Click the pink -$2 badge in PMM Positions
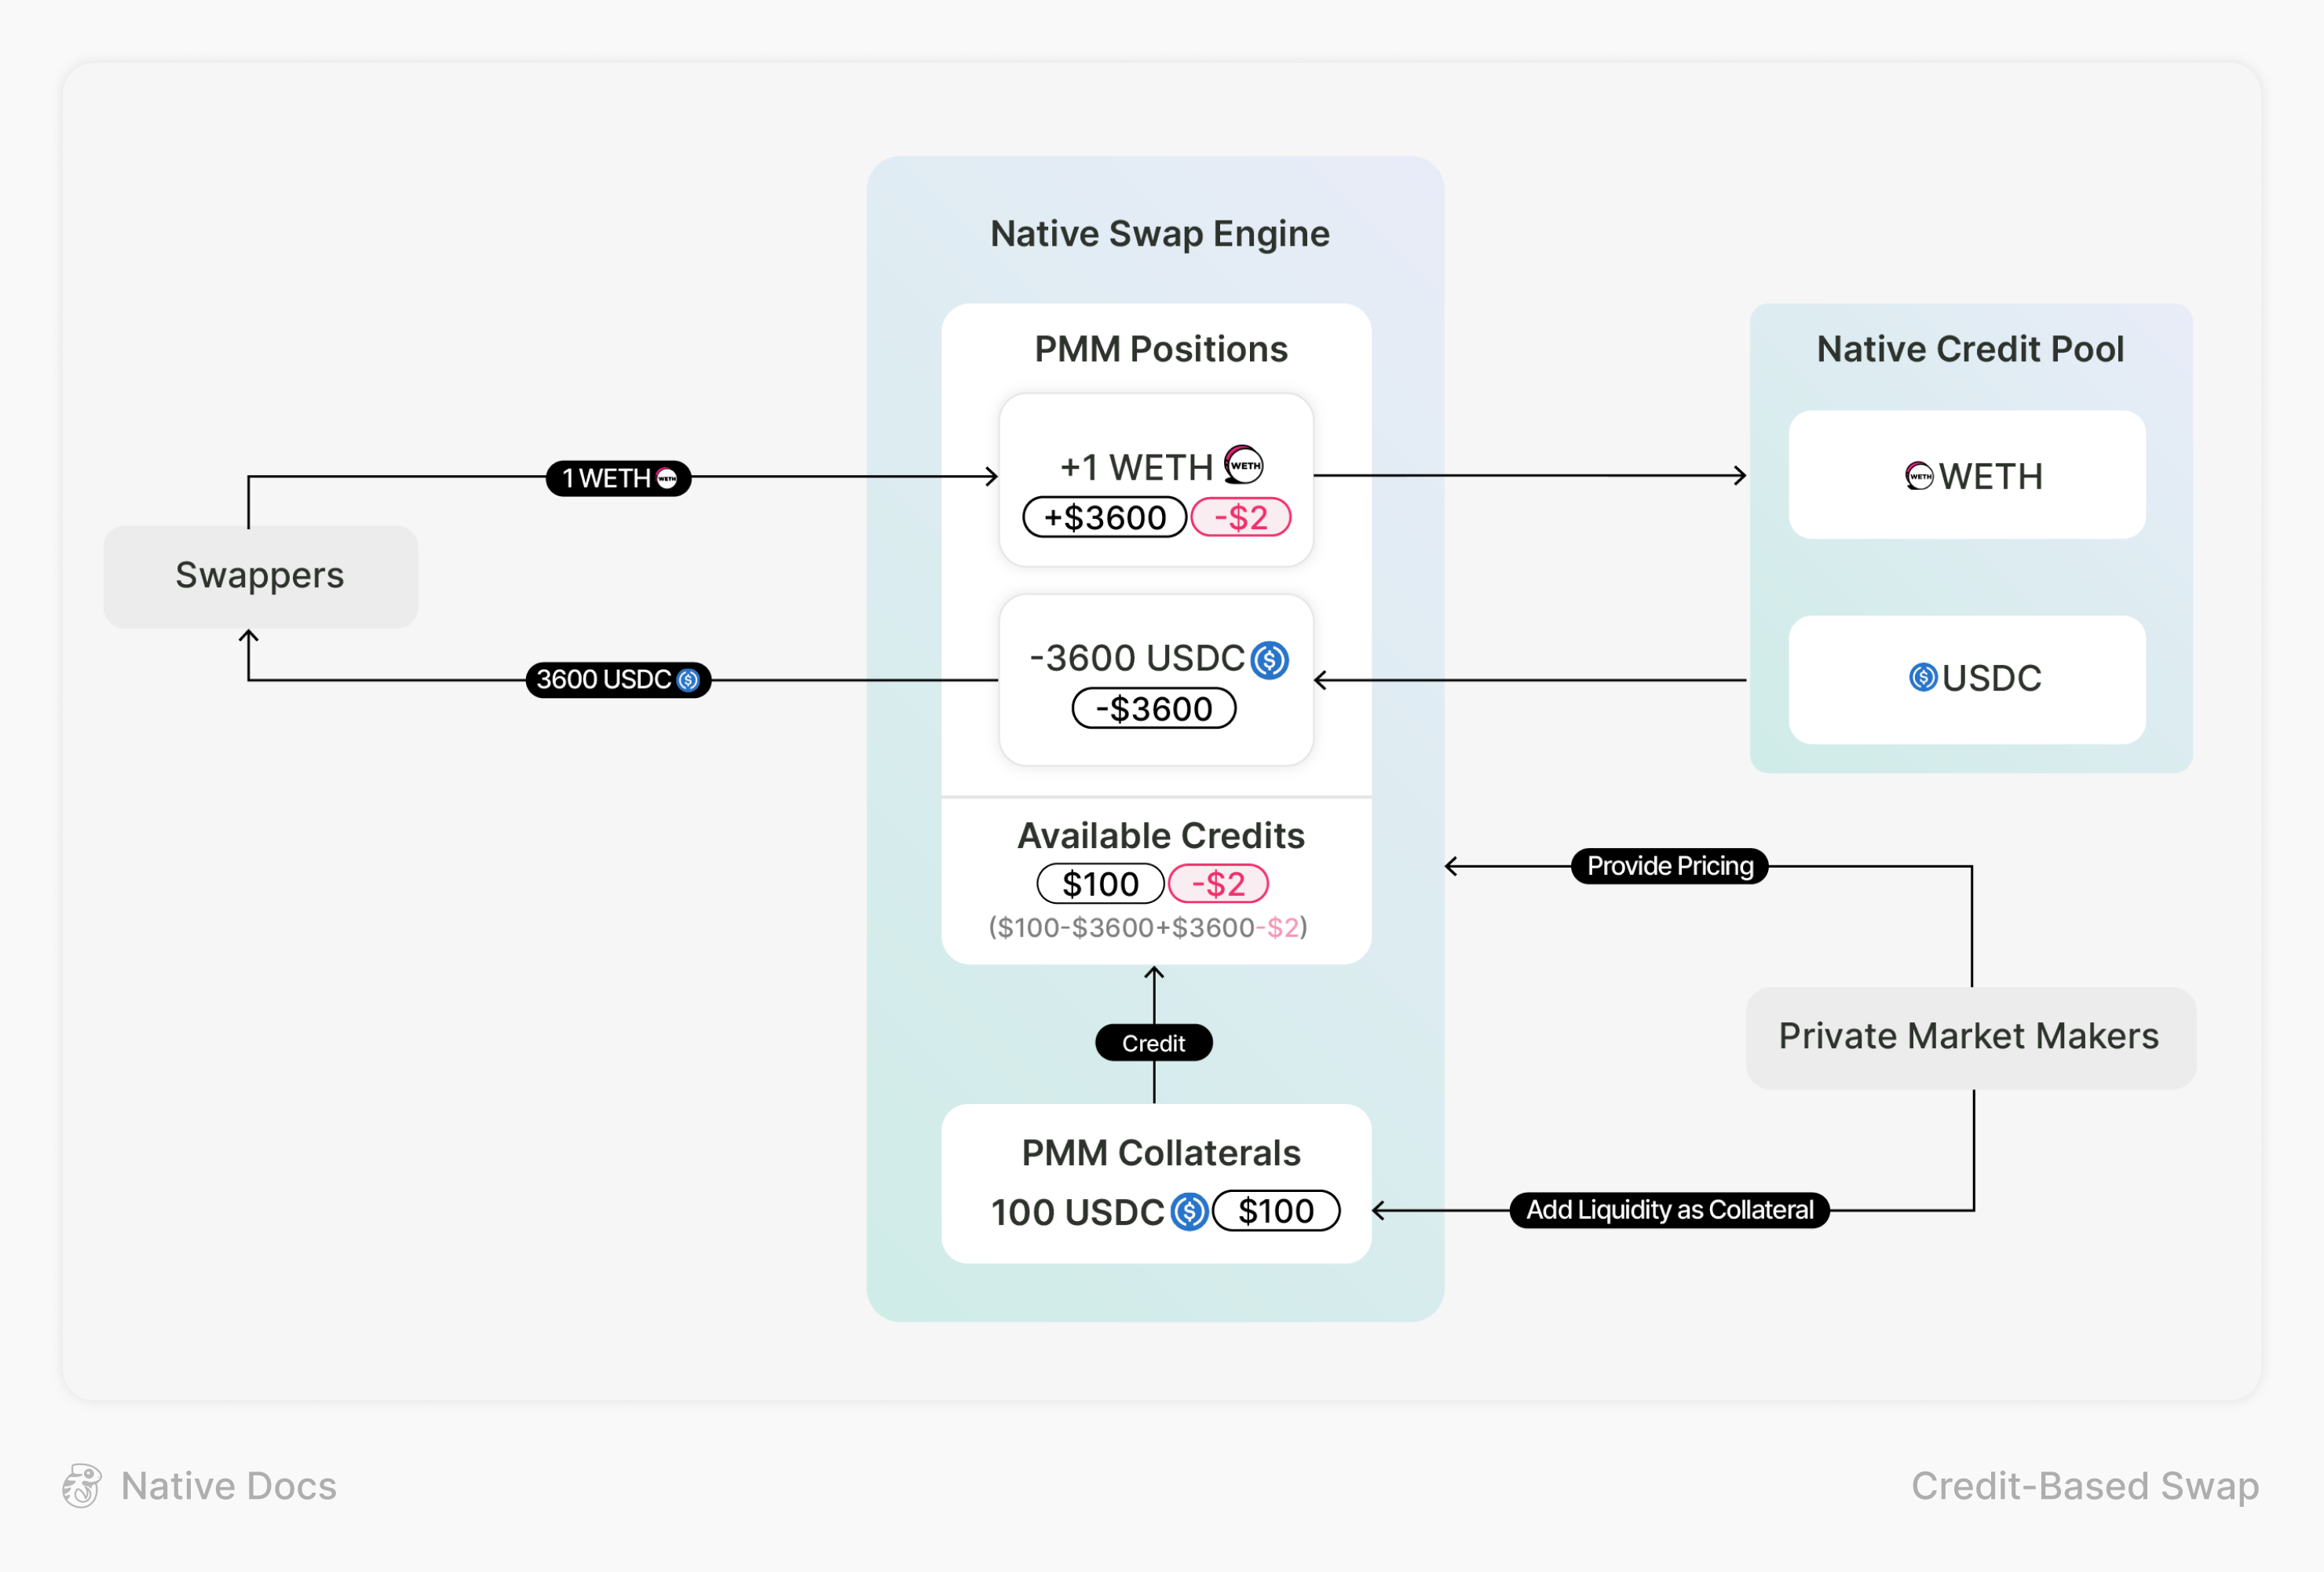 (x=1240, y=518)
